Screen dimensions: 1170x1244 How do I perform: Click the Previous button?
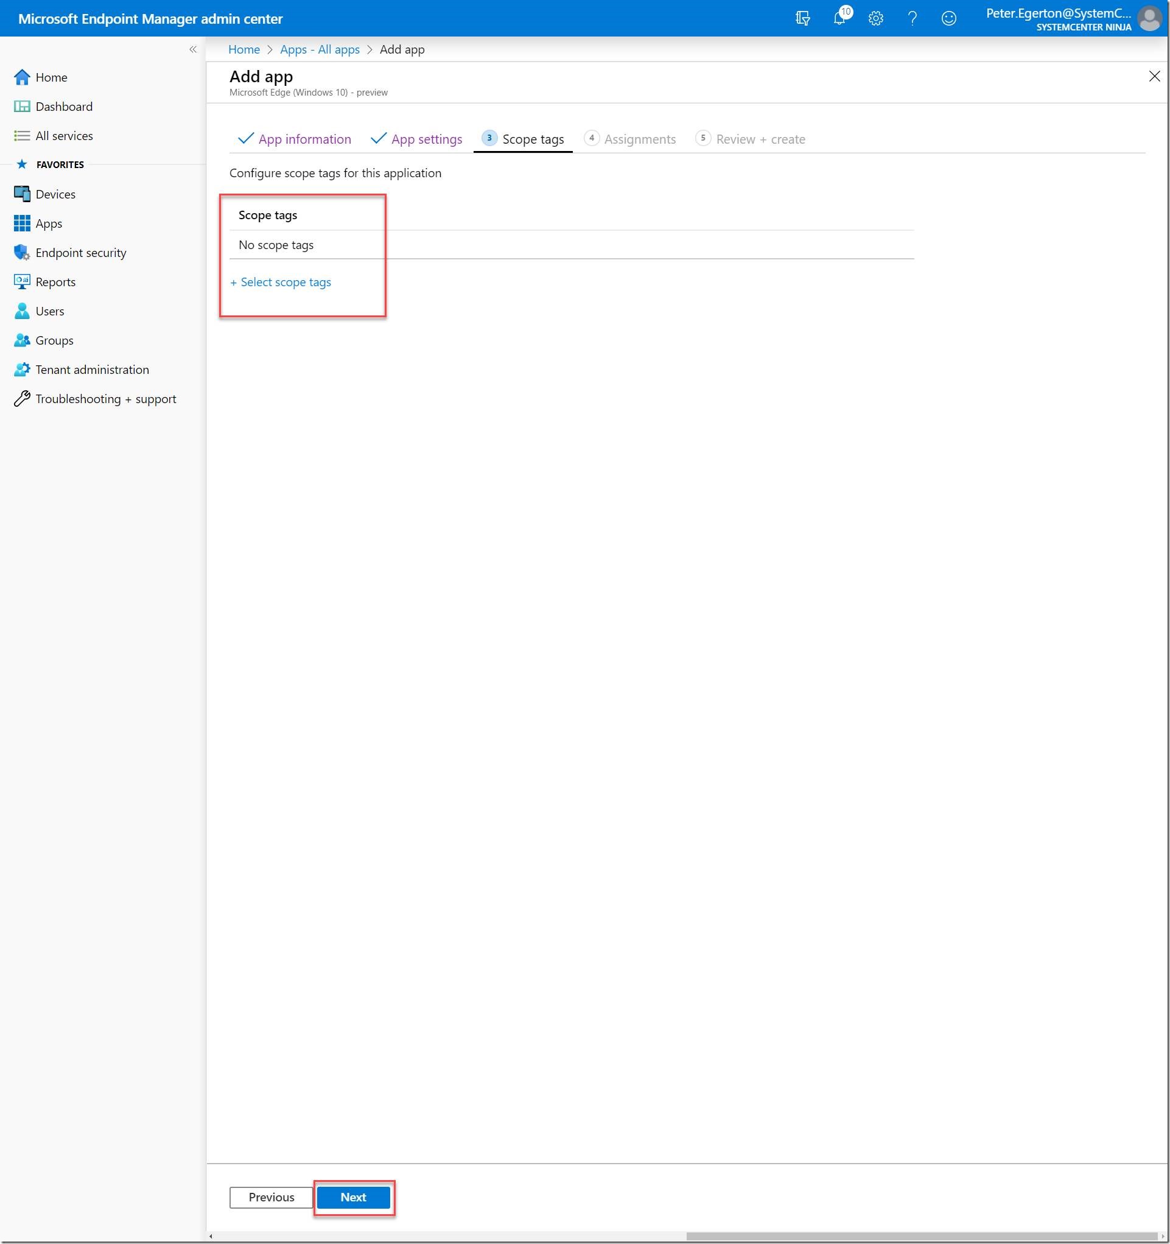(x=271, y=1198)
